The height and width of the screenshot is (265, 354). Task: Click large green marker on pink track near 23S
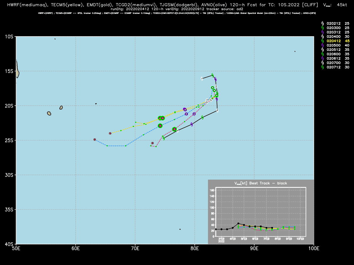click(174, 129)
